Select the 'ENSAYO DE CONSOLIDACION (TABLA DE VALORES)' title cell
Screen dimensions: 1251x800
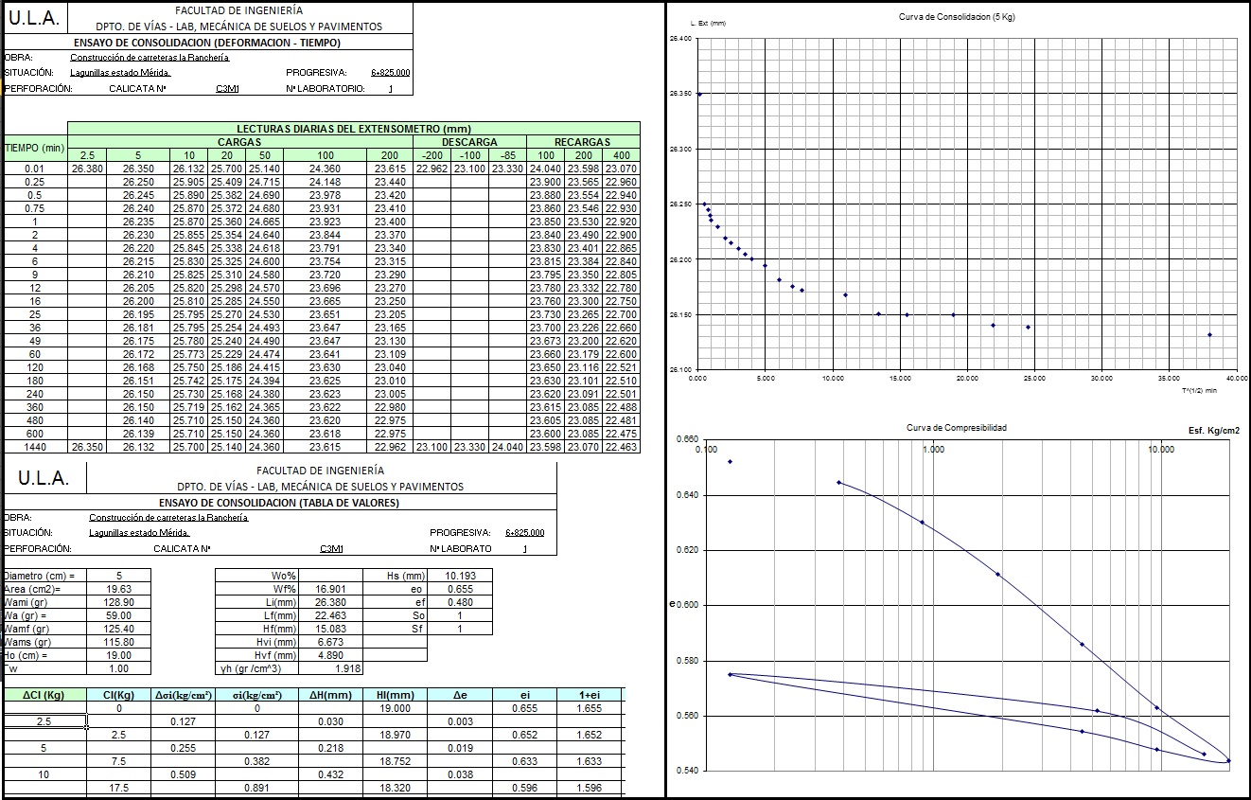tap(278, 503)
